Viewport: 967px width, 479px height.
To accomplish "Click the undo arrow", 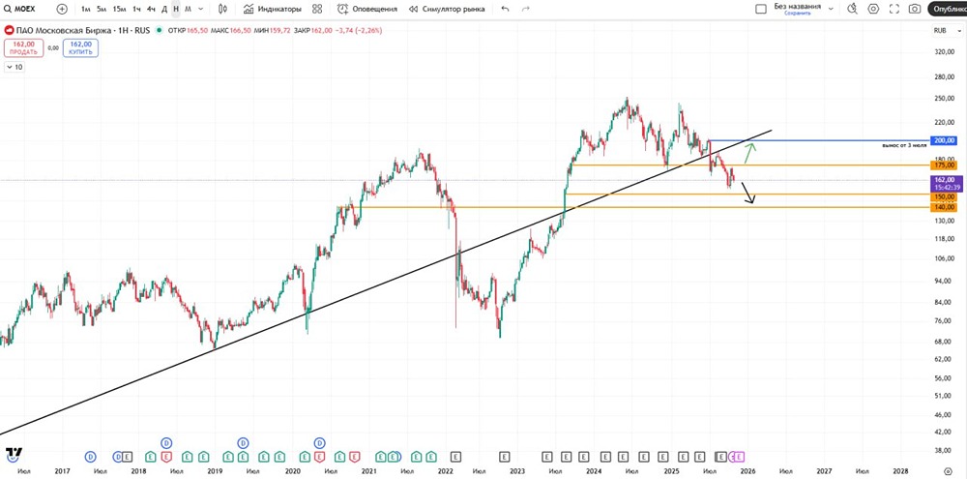I will tap(505, 10).
